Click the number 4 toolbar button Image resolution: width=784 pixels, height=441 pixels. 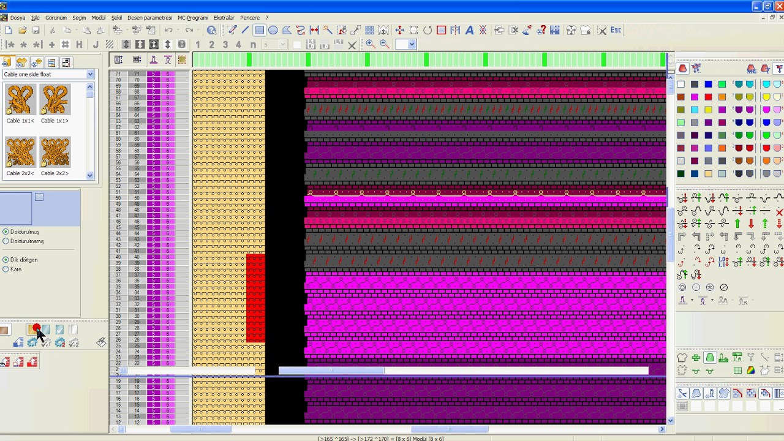coord(239,45)
